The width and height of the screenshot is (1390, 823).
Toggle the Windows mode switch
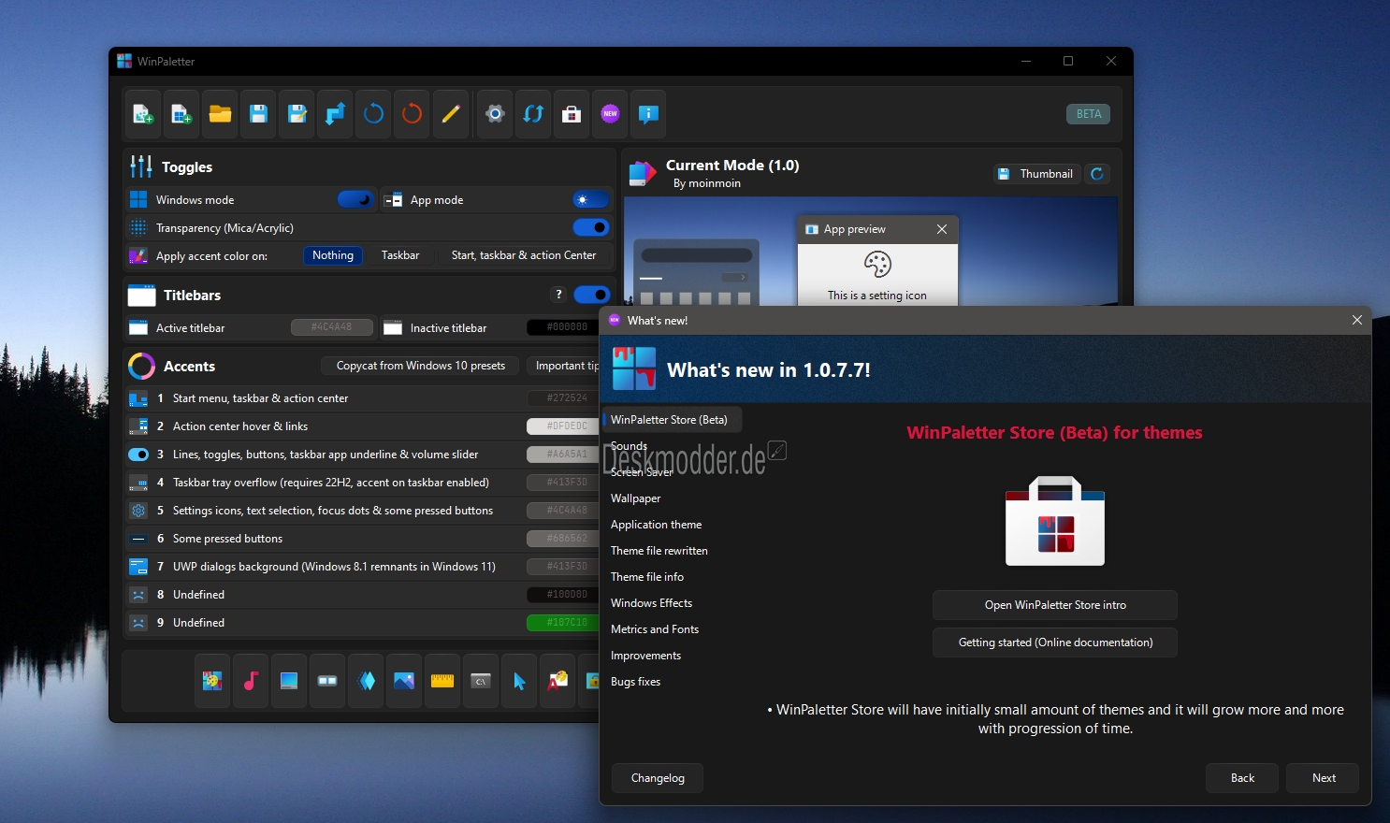pos(355,199)
